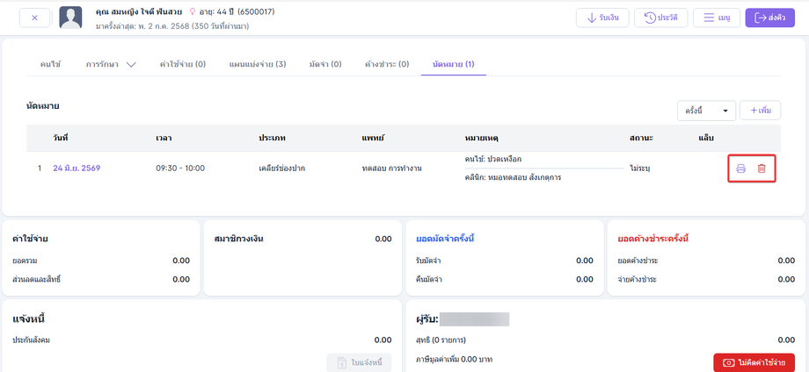
Task: Open the patient avatar picture
Action: (x=70, y=18)
